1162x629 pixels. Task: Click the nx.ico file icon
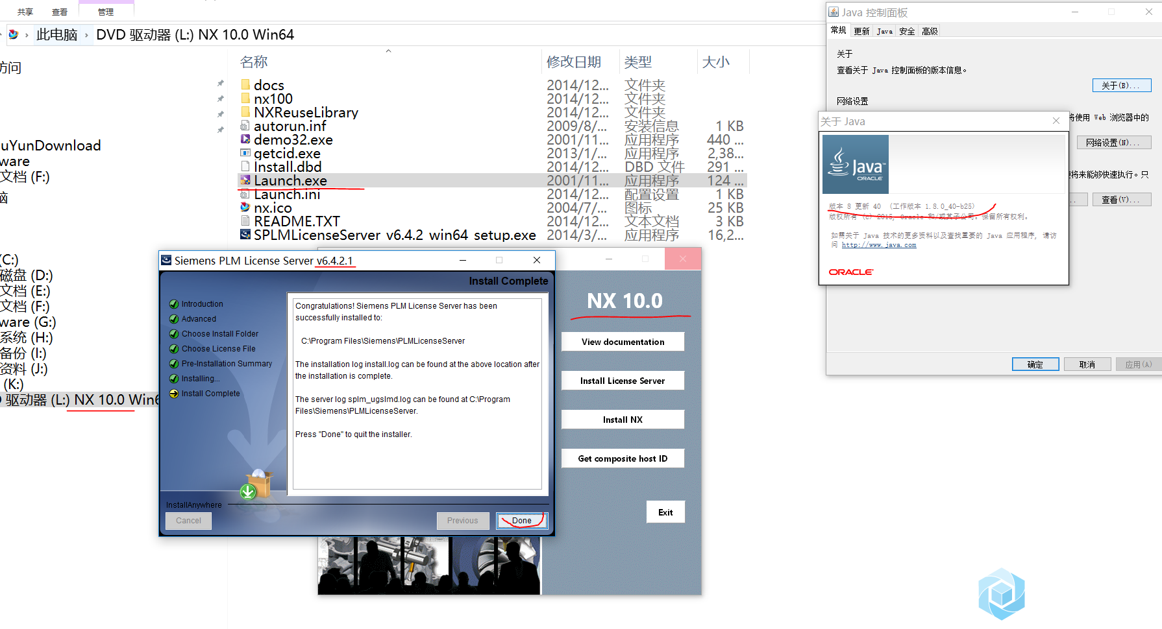245,207
